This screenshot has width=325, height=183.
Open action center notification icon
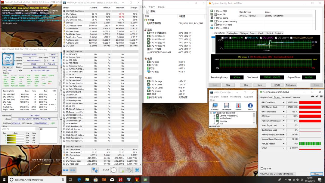pos(320,179)
